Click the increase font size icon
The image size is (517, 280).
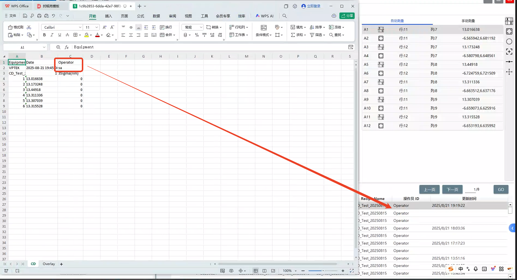(x=105, y=27)
